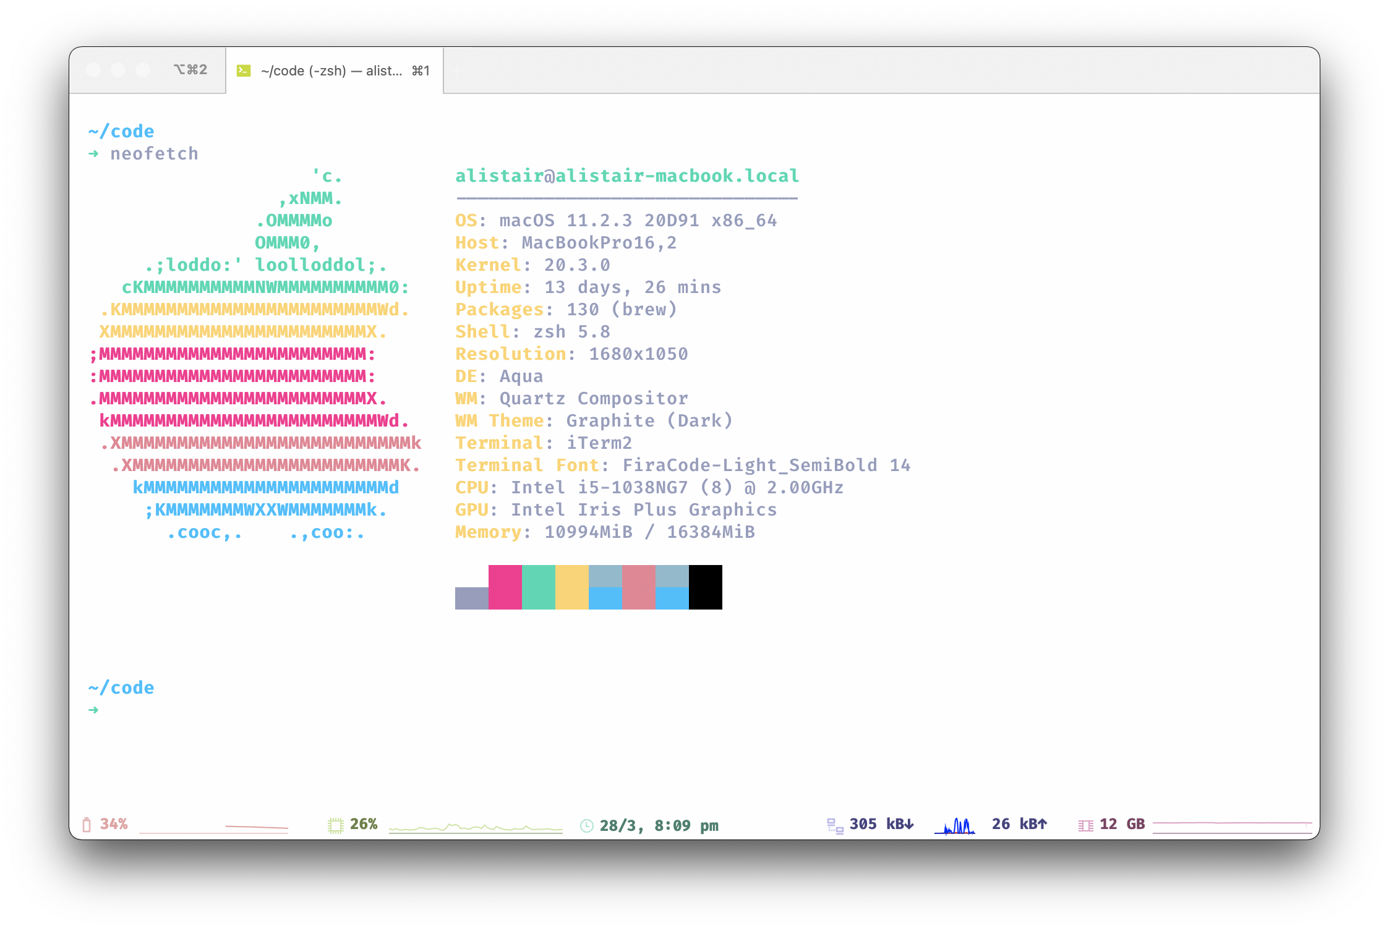Click the green CPU utilization graph
The width and height of the screenshot is (1389, 931).
coord(475,827)
